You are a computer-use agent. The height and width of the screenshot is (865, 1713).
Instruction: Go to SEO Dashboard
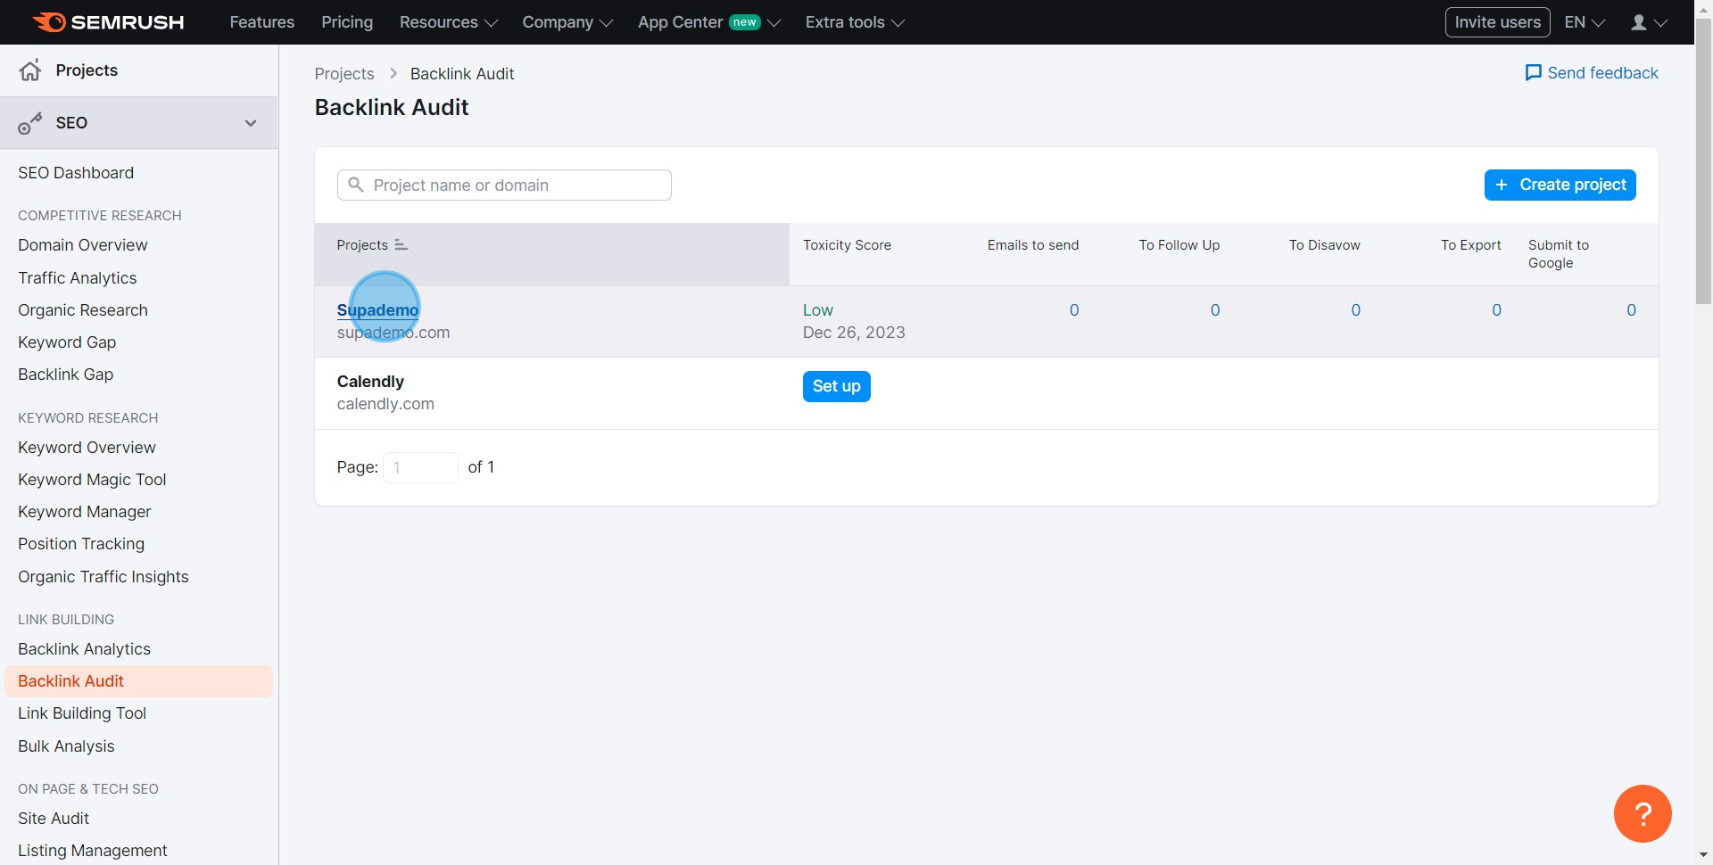click(76, 173)
